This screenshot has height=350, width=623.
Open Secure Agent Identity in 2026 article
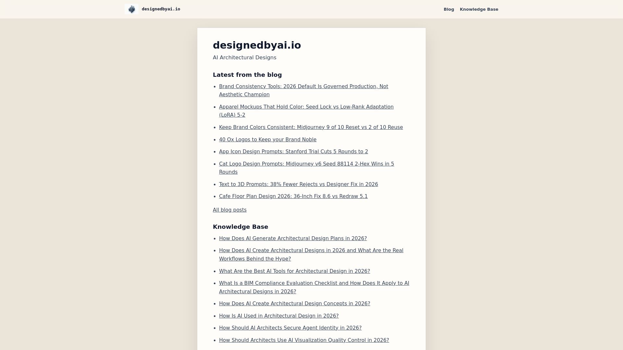pos(290,328)
